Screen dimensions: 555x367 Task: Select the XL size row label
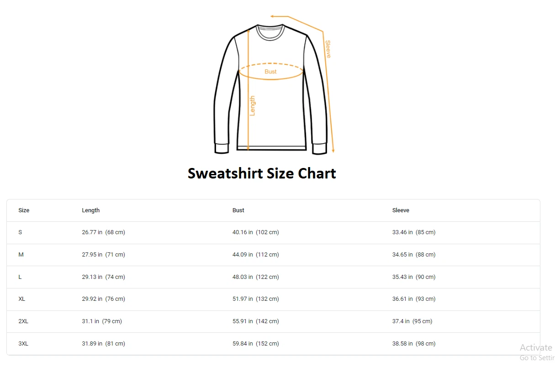point(21,299)
